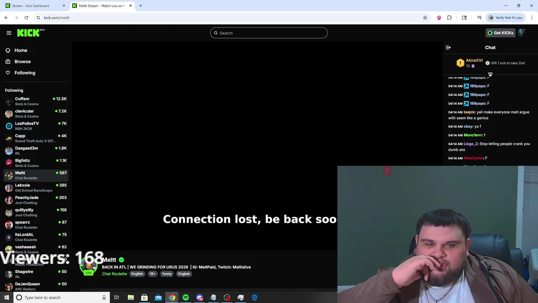
Task: Open the Windows Start menu
Action: 6,298
